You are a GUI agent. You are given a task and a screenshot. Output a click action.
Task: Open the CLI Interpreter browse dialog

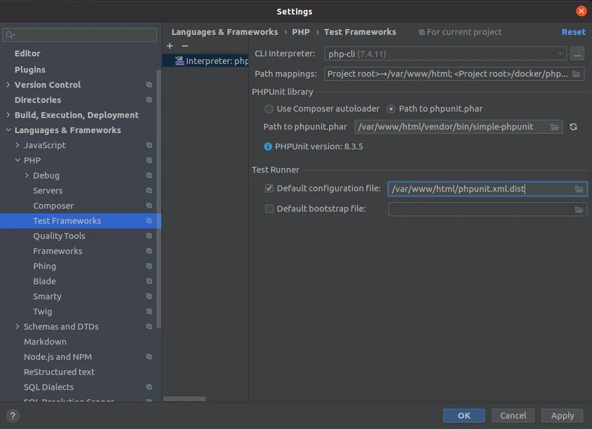pyautogui.click(x=577, y=53)
